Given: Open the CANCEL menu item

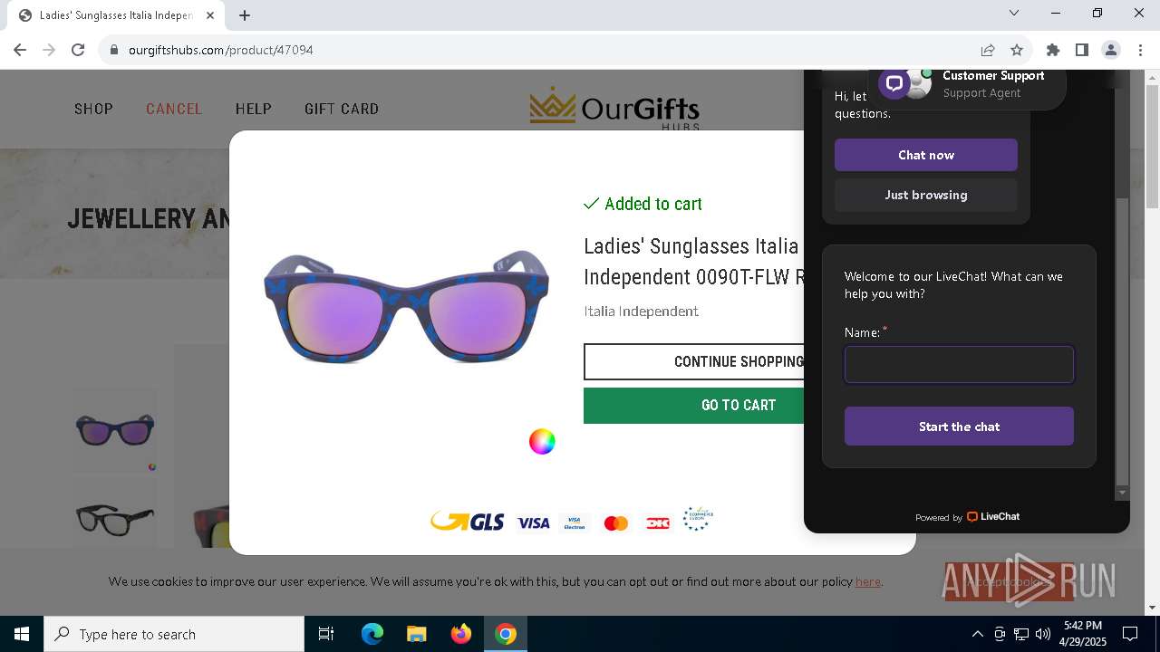Looking at the screenshot, I should [174, 109].
